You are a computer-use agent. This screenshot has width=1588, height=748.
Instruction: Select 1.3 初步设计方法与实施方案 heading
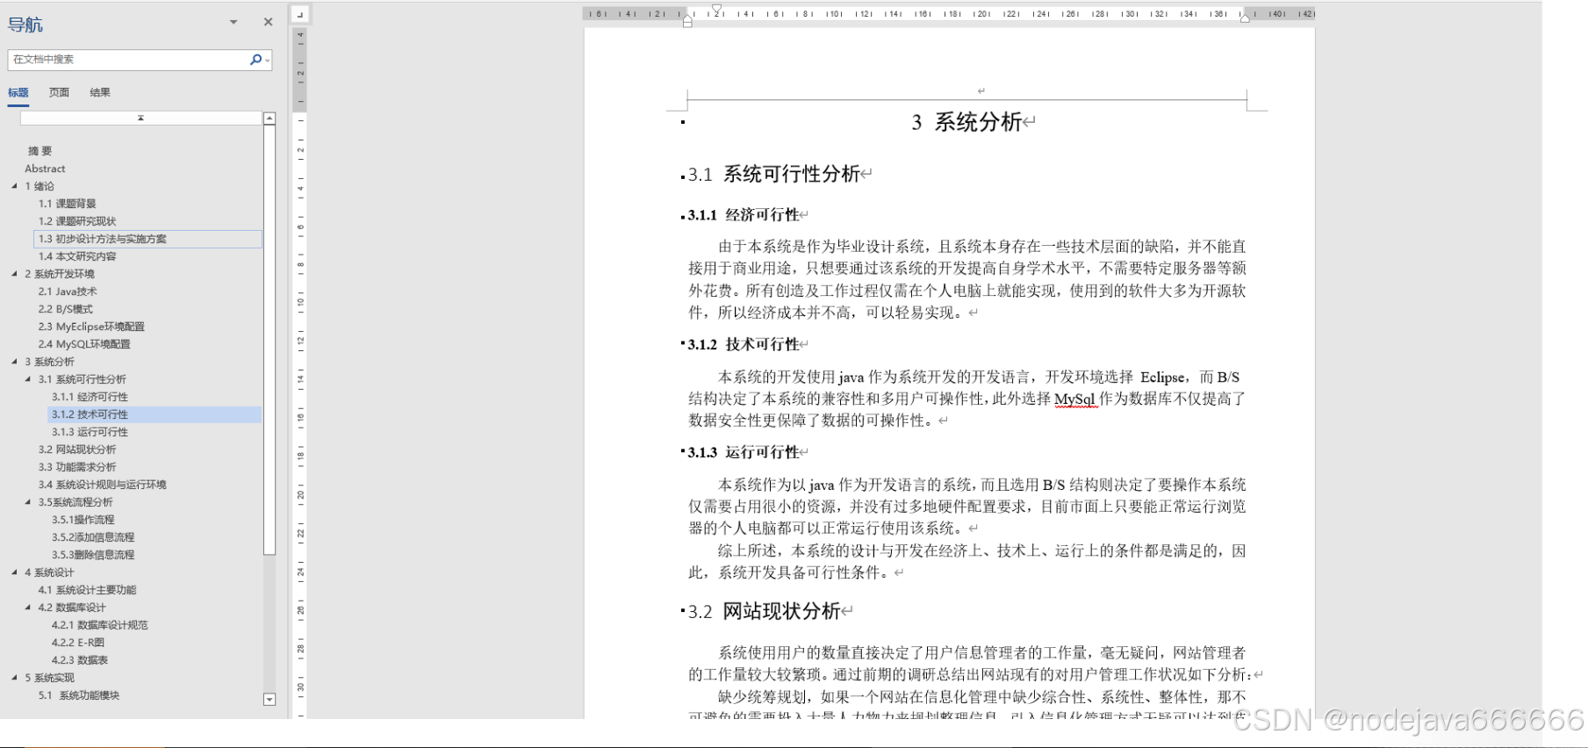(147, 239)
